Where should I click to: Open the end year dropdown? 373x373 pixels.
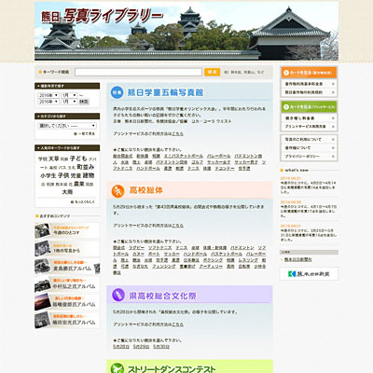click(48, 102)
